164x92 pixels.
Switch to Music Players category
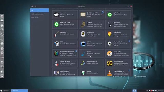40,18
